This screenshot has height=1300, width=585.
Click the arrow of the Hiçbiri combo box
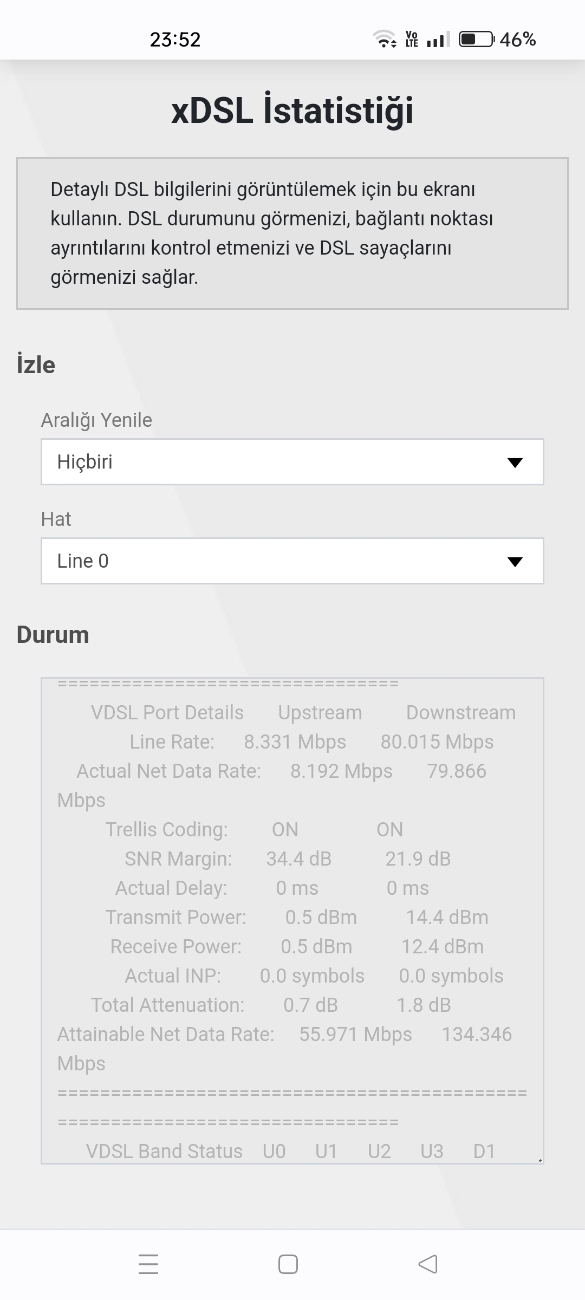515,462
